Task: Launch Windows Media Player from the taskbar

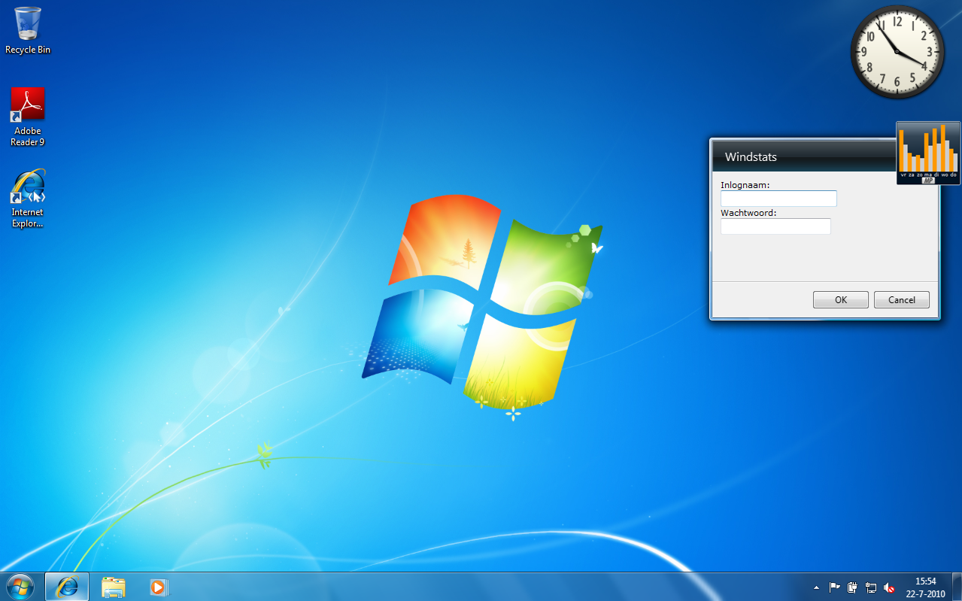Action: (159, 587)
